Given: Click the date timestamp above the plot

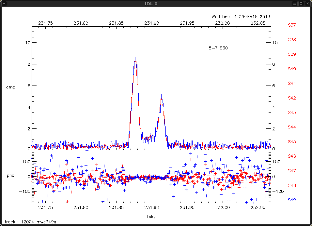Looking at the screenshot, I should pyautogui.click(x=241, y=17).
